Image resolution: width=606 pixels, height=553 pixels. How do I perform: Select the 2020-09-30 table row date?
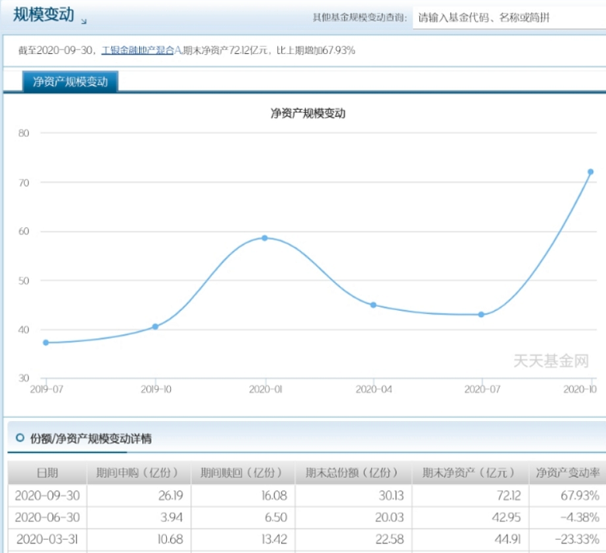[x=48, y=495]
